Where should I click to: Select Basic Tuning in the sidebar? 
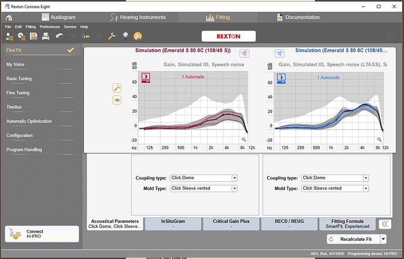click(41, 79)
